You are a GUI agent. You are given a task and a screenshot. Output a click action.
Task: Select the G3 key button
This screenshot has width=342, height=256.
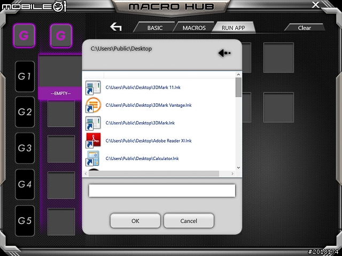(25, 148)
